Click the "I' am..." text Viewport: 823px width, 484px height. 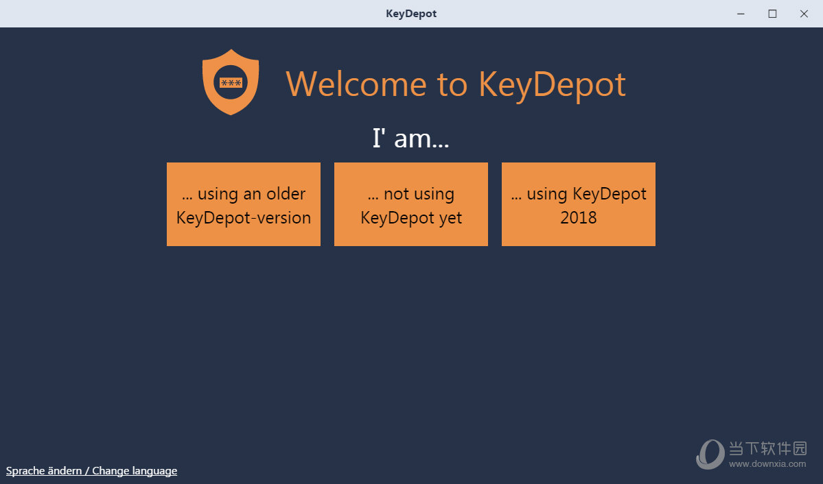point(411,138)
